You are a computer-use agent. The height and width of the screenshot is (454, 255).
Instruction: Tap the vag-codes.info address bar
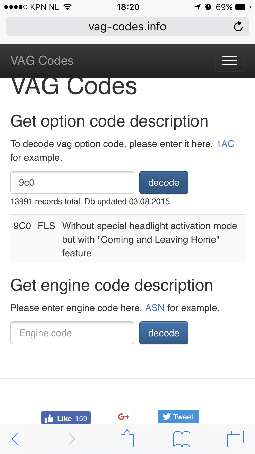(x=128, y=27)
